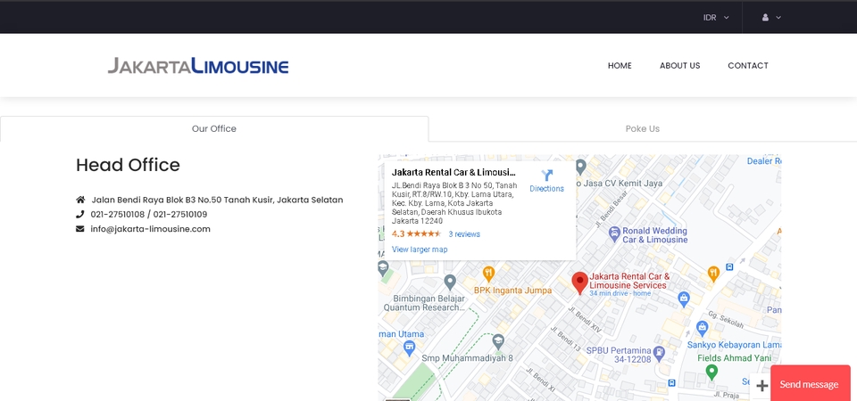Open the 3 reviews link

coord(464,234)
